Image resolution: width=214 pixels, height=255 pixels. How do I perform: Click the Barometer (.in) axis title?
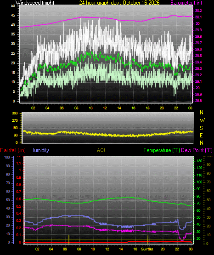186,3
